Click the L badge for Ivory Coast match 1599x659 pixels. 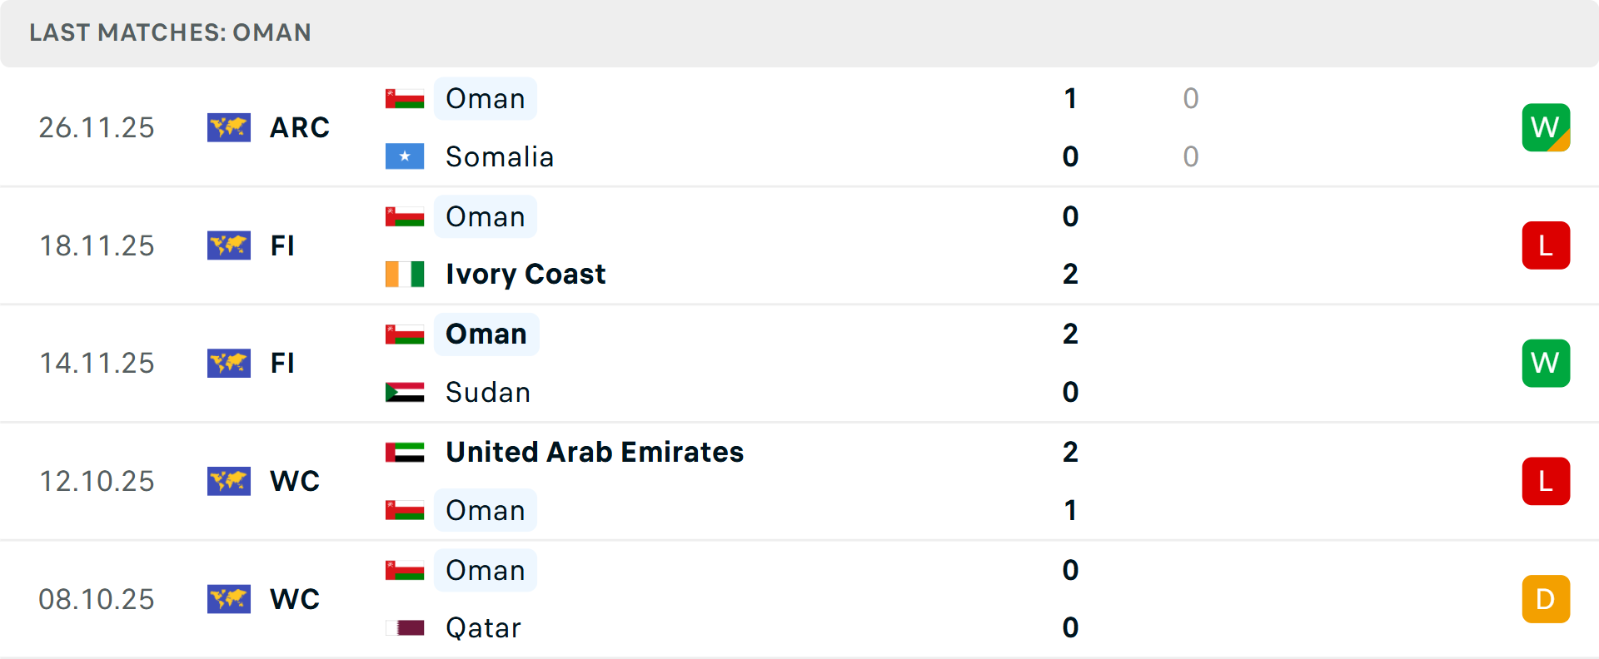pyautogui.click(x=1546, y=245)
